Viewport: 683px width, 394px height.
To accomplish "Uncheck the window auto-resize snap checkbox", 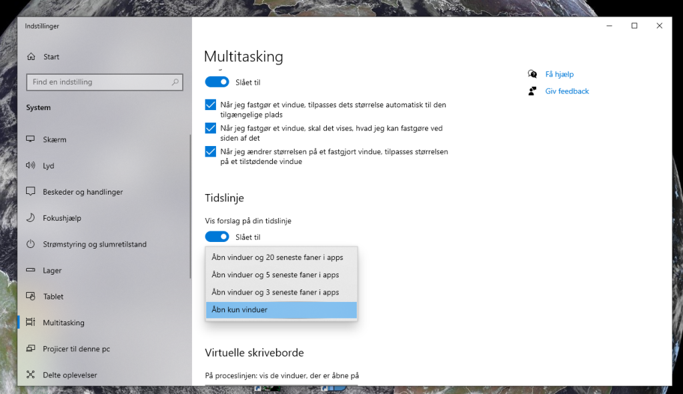I will click(210, 105).
